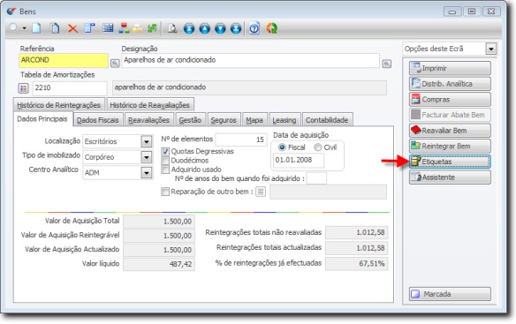This screenshot has width=516, height=324.
Task: Check Reparação de outro bem checkbox
Action: 165,192
